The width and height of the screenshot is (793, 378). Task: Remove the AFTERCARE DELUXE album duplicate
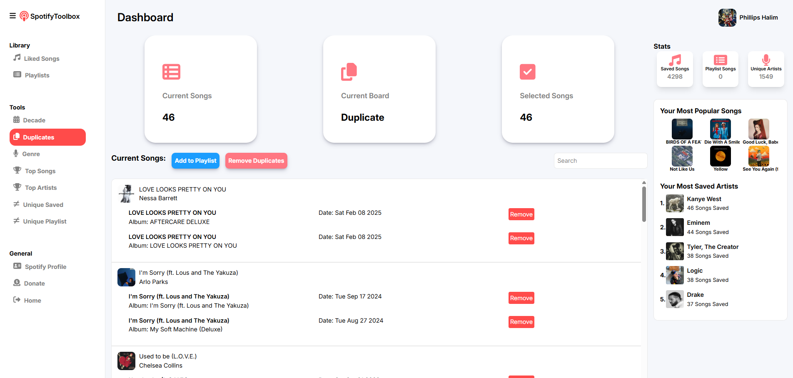(x=521, y=214)
